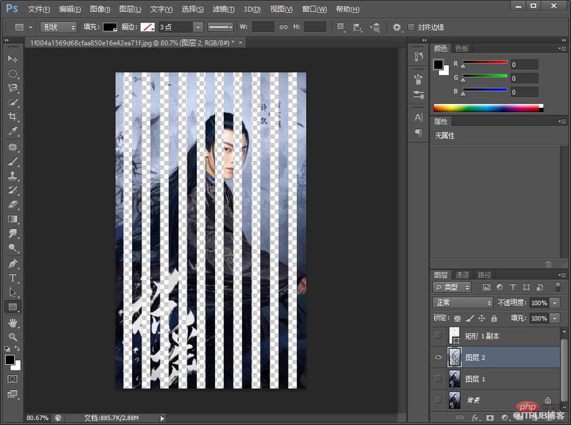This screenshot has height=425, width=571.
Task: Click the 填充 black fill swatch
Action: 110,27
